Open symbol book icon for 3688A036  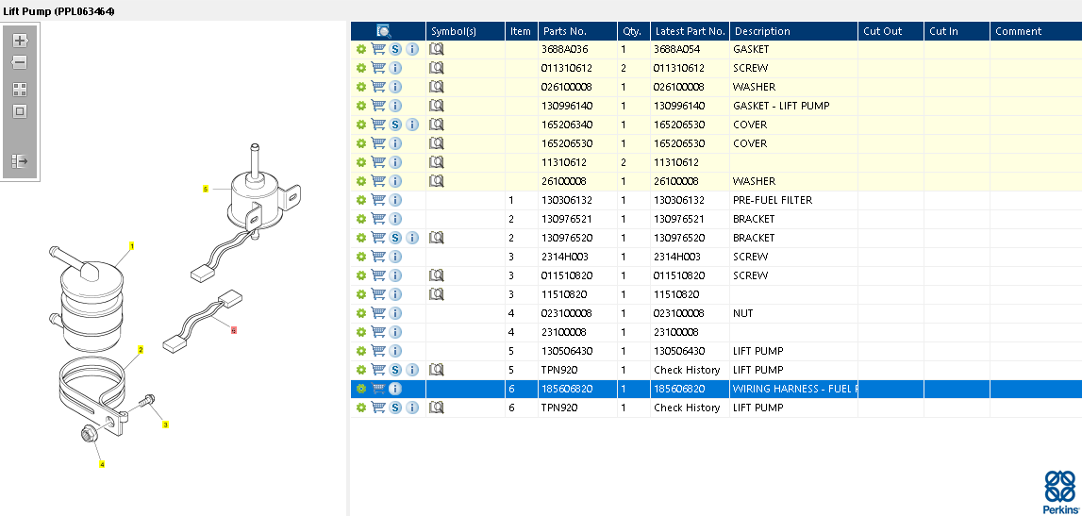point(436,49)
